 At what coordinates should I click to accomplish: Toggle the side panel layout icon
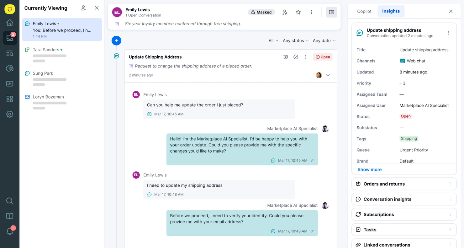331,12
